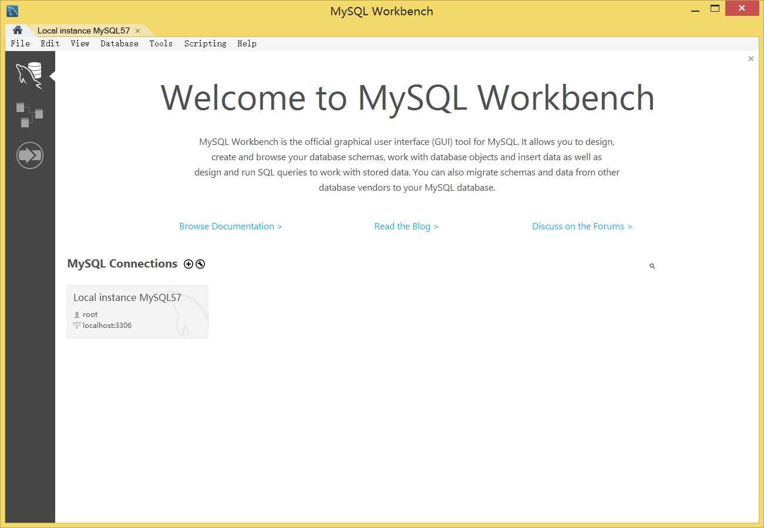Add a new MySQL connection (plus icon)
764x528 pixels.
point(189,264)
